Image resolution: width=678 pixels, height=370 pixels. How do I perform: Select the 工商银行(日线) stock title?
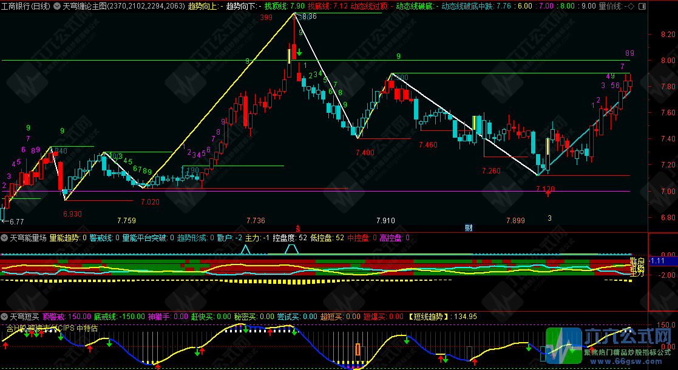(x=25, y=6)
